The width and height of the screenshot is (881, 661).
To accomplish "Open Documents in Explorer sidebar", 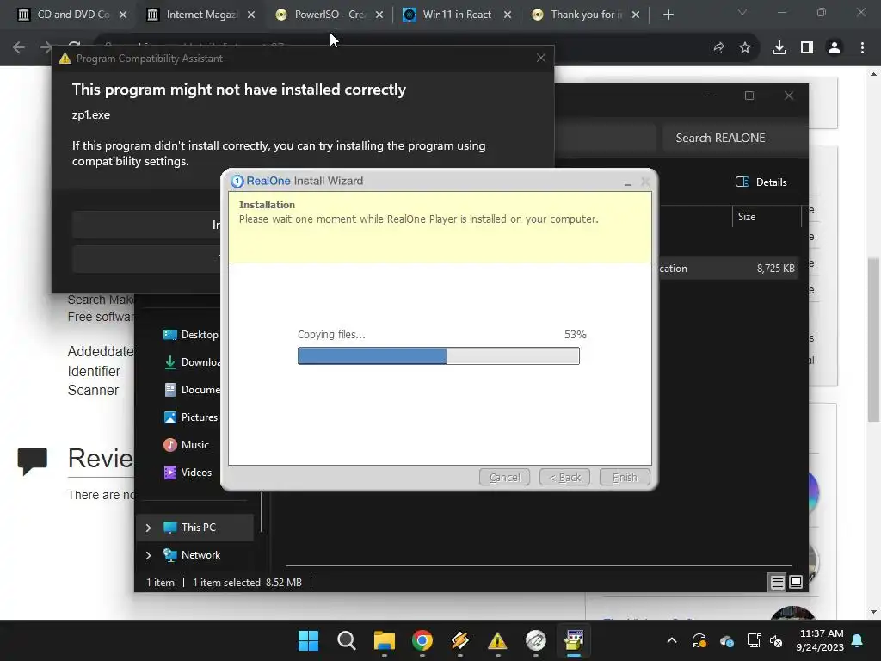I will 191,390.
